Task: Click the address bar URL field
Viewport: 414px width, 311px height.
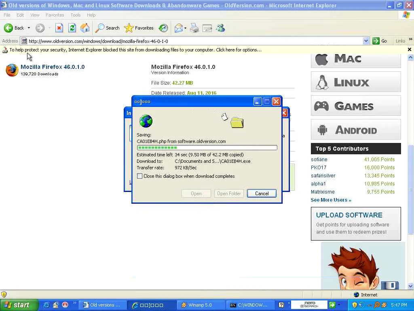Action: tap(195, 41)
